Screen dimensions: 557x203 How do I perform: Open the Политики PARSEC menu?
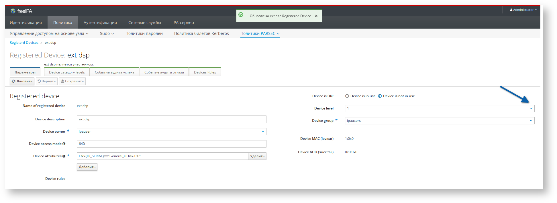(260, 33)
